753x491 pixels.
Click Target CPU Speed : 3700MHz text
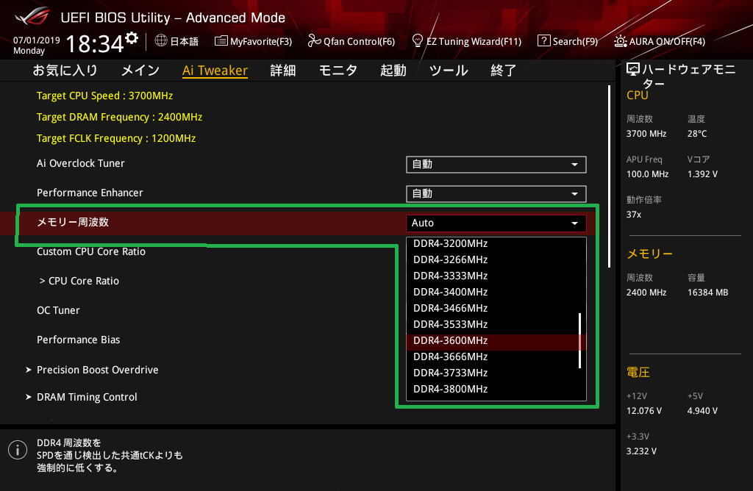(104, 96)
